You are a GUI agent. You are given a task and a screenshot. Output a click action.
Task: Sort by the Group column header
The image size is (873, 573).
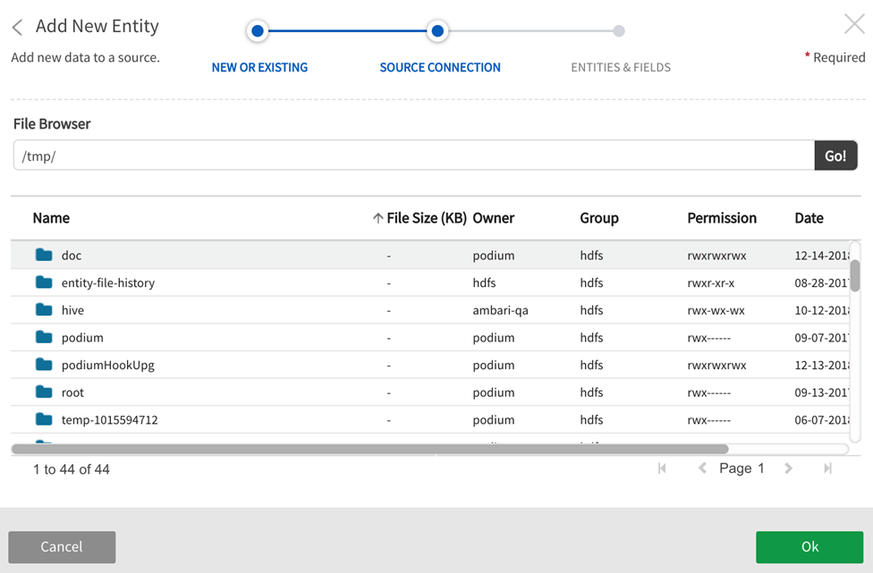coord(599,218)
